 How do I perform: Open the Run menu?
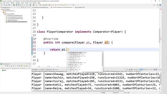point(31,3)
